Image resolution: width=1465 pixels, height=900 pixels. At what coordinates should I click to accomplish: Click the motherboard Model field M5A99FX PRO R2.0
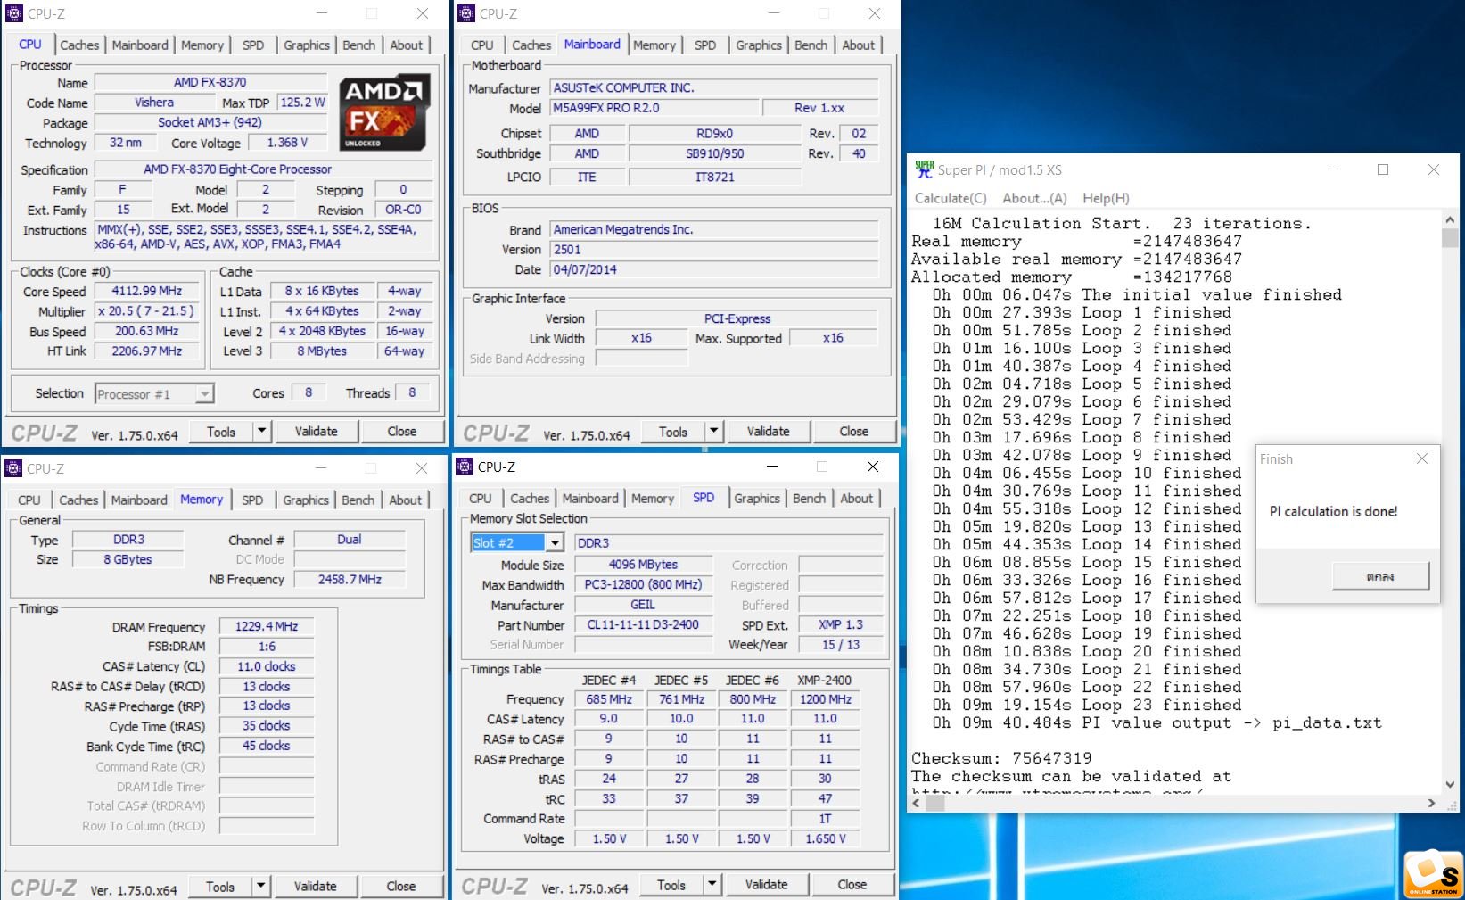coord(655,108)
